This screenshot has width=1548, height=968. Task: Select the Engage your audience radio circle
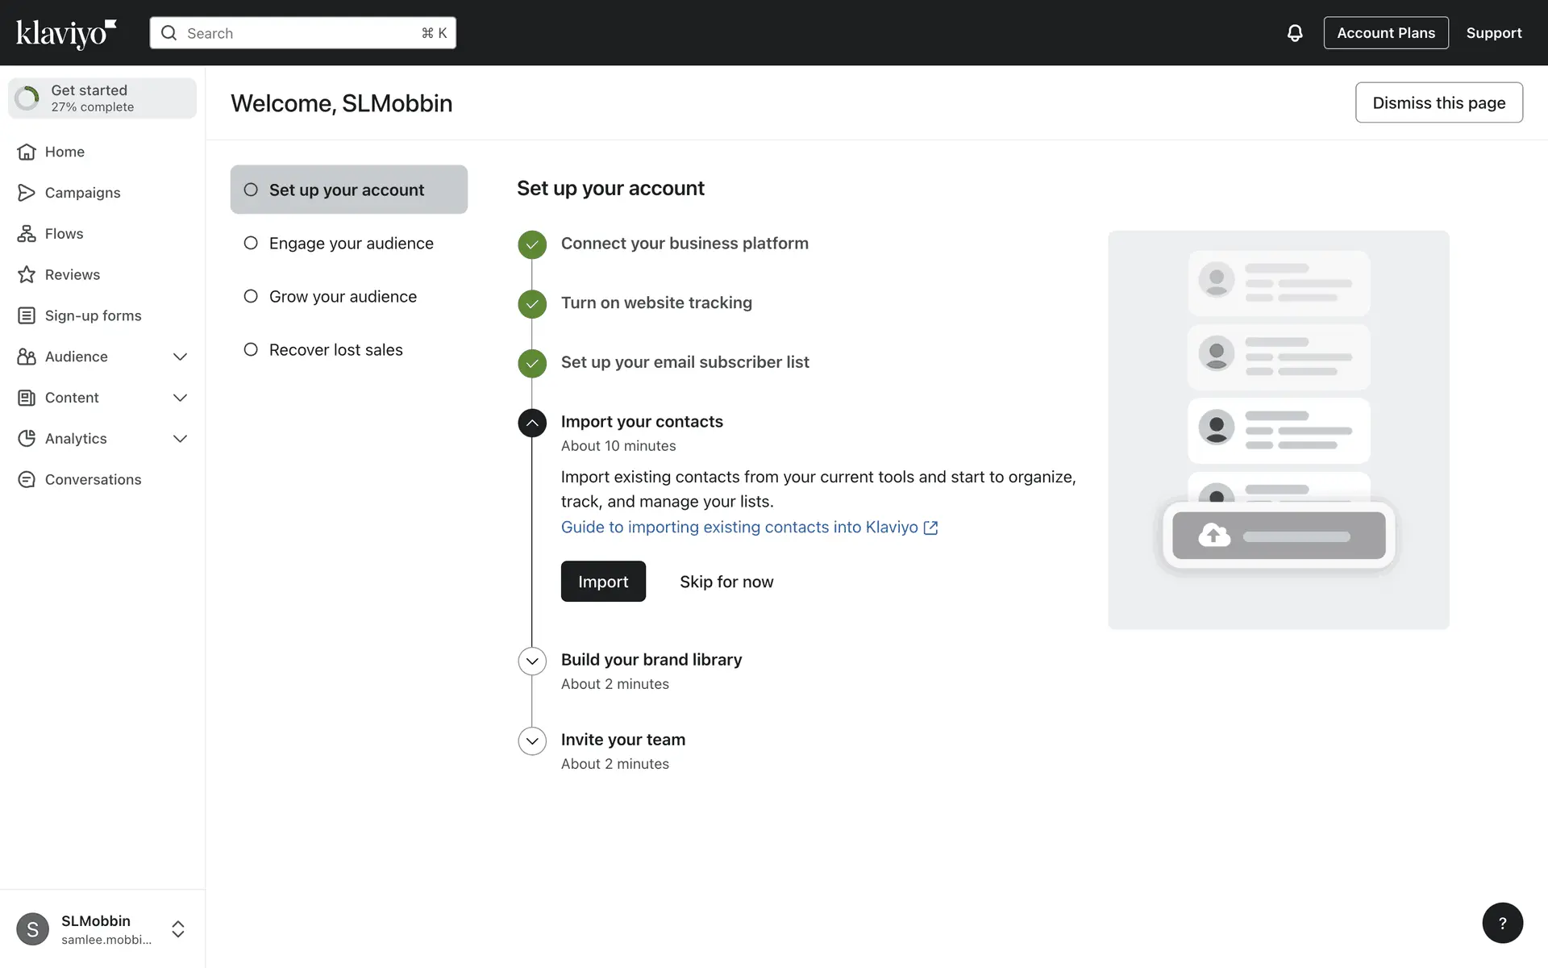(251, 243)
